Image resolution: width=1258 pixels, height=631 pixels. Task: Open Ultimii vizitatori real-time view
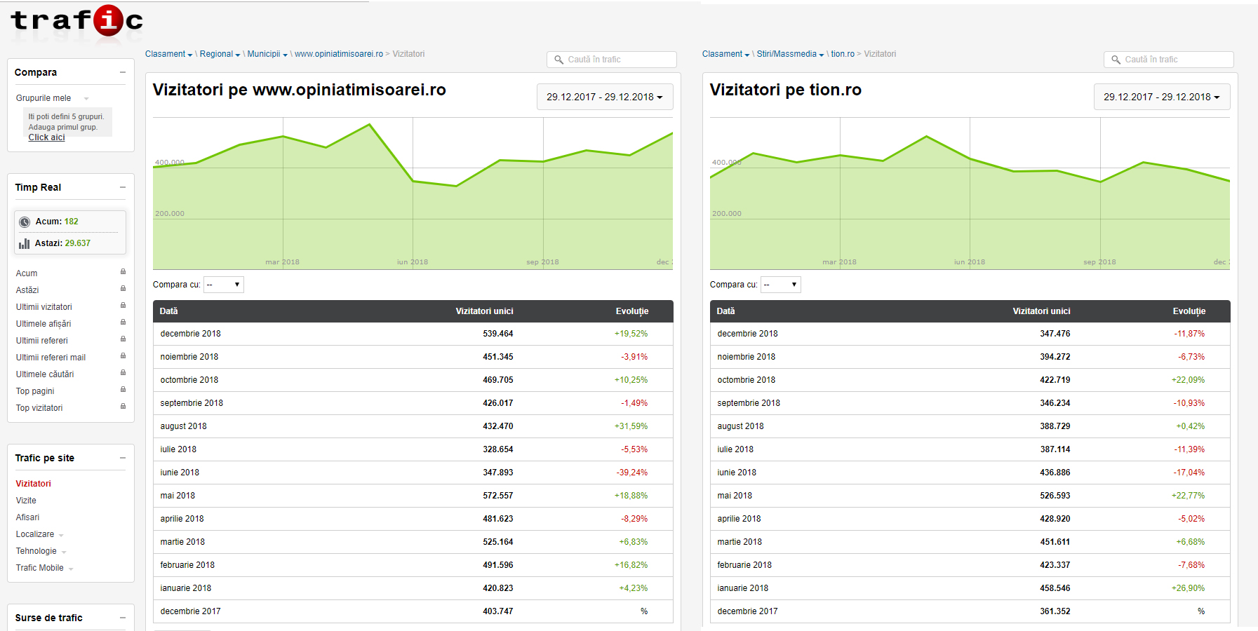pos(44,307)
